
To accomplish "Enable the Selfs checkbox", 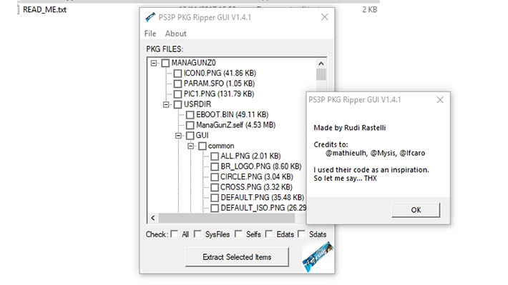I will coord(238,234).
